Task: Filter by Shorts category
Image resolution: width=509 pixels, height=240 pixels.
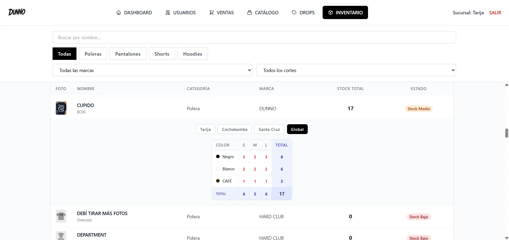Action: 162,54
